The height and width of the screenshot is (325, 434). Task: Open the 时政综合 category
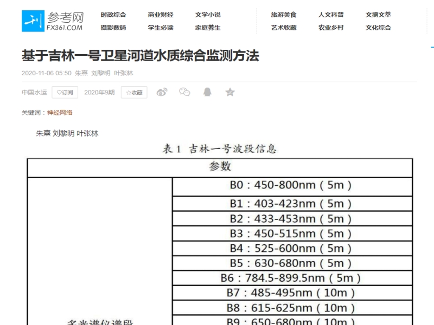coord(113,15)
